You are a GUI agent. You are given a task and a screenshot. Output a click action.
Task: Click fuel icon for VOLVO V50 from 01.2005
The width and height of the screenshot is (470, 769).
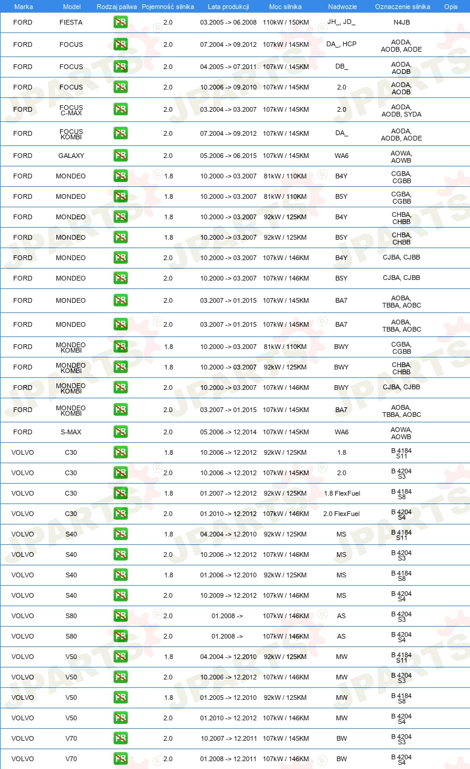(x=120, y=698)
